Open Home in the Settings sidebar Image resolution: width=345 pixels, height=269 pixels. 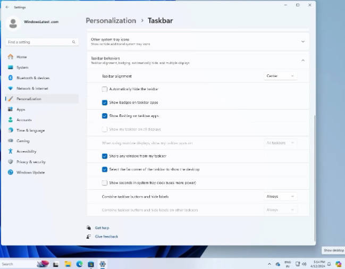point(42,57)
